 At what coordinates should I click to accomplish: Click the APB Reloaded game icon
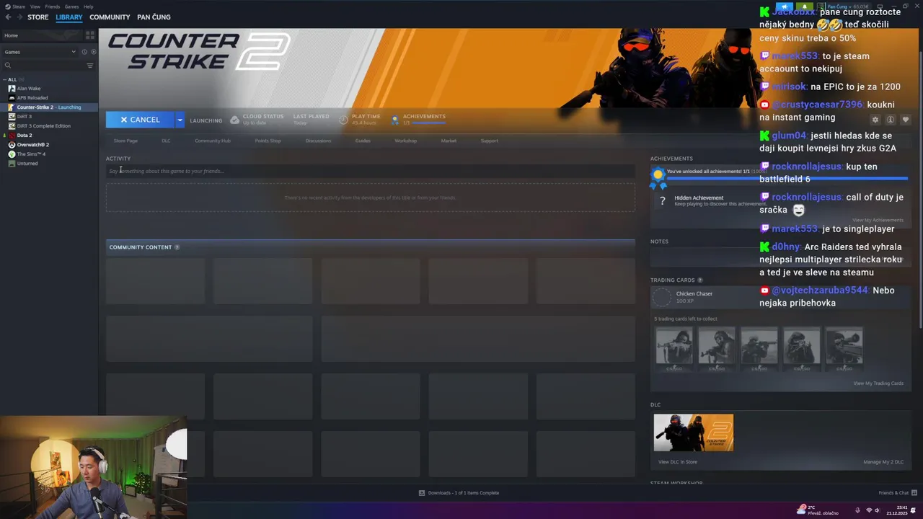12,98
